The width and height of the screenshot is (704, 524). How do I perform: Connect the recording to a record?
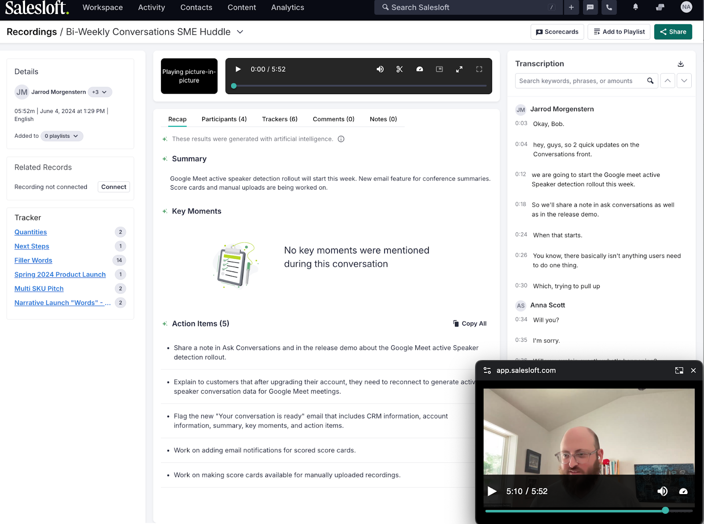coord(114,187)
